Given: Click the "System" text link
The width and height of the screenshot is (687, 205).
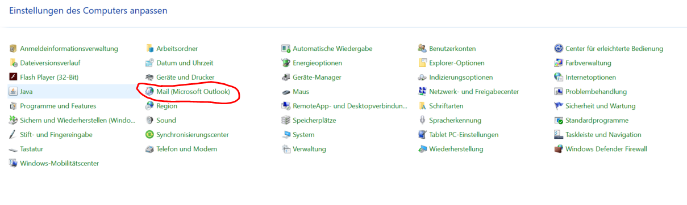Looking at the screenshot, I should (x=303, y=135).
